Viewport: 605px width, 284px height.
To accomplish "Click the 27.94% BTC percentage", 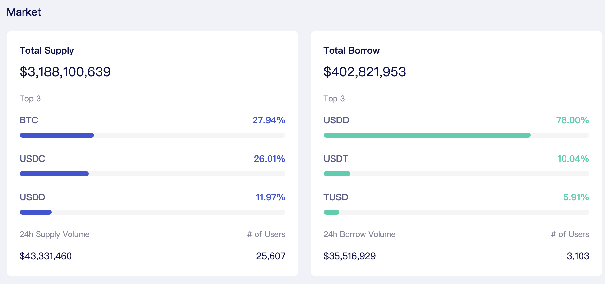I will 269,120.
